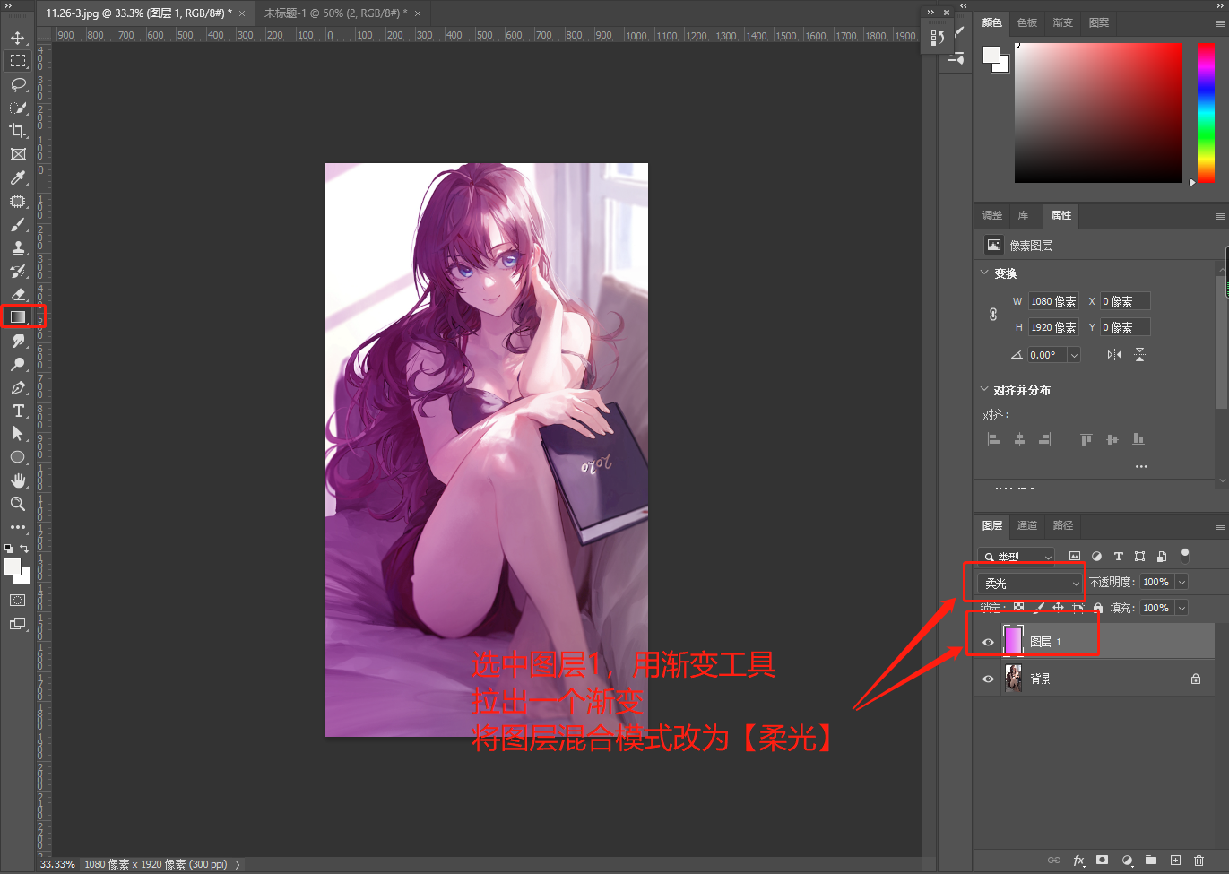
Task: Switch to the 未标题-1 document tab
Action: click(335, 13)
